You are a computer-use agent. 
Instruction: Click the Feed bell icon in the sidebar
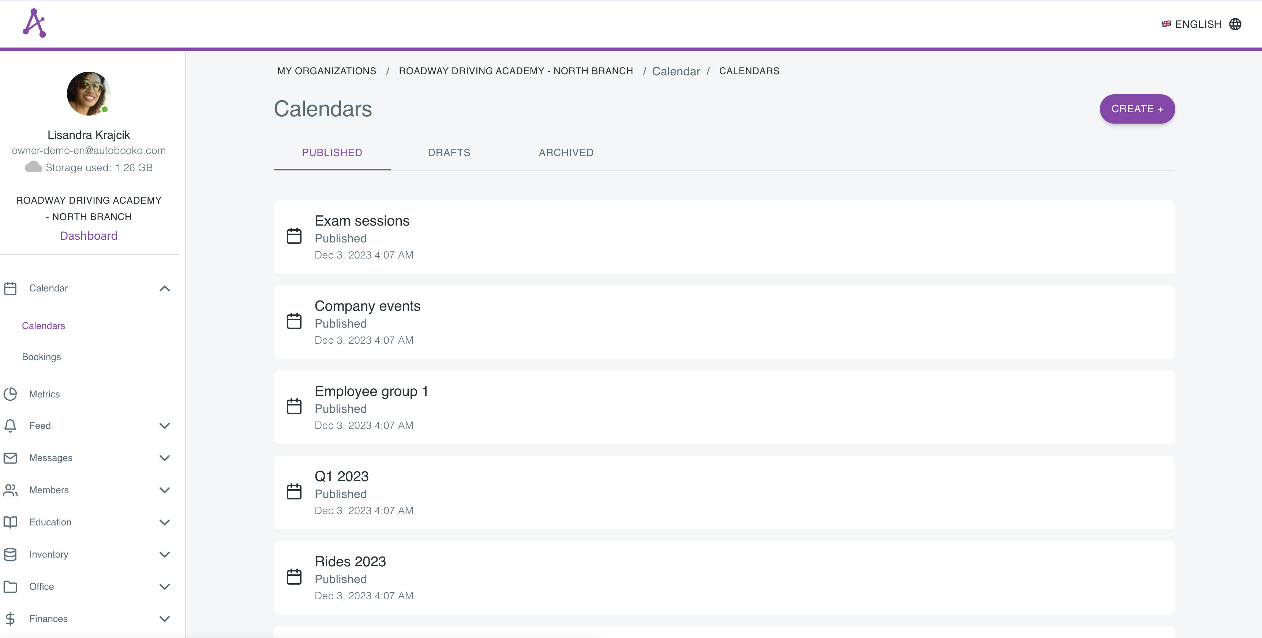(10, 426)
